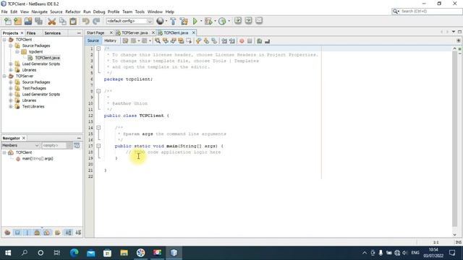
Task: Toggle Fully Qualified Names in Navigator
Action: point(58,233)
